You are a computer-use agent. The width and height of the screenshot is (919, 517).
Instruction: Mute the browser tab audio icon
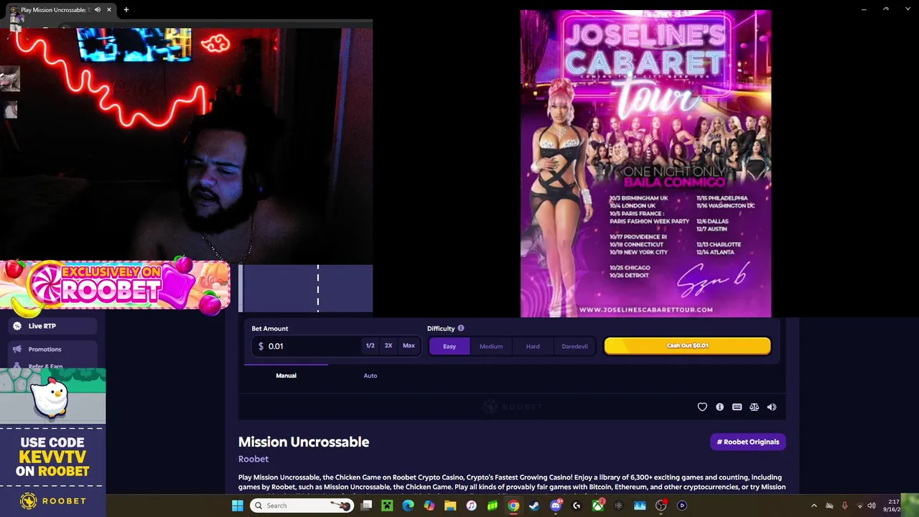pyautogui.click(x=98, y=9)
